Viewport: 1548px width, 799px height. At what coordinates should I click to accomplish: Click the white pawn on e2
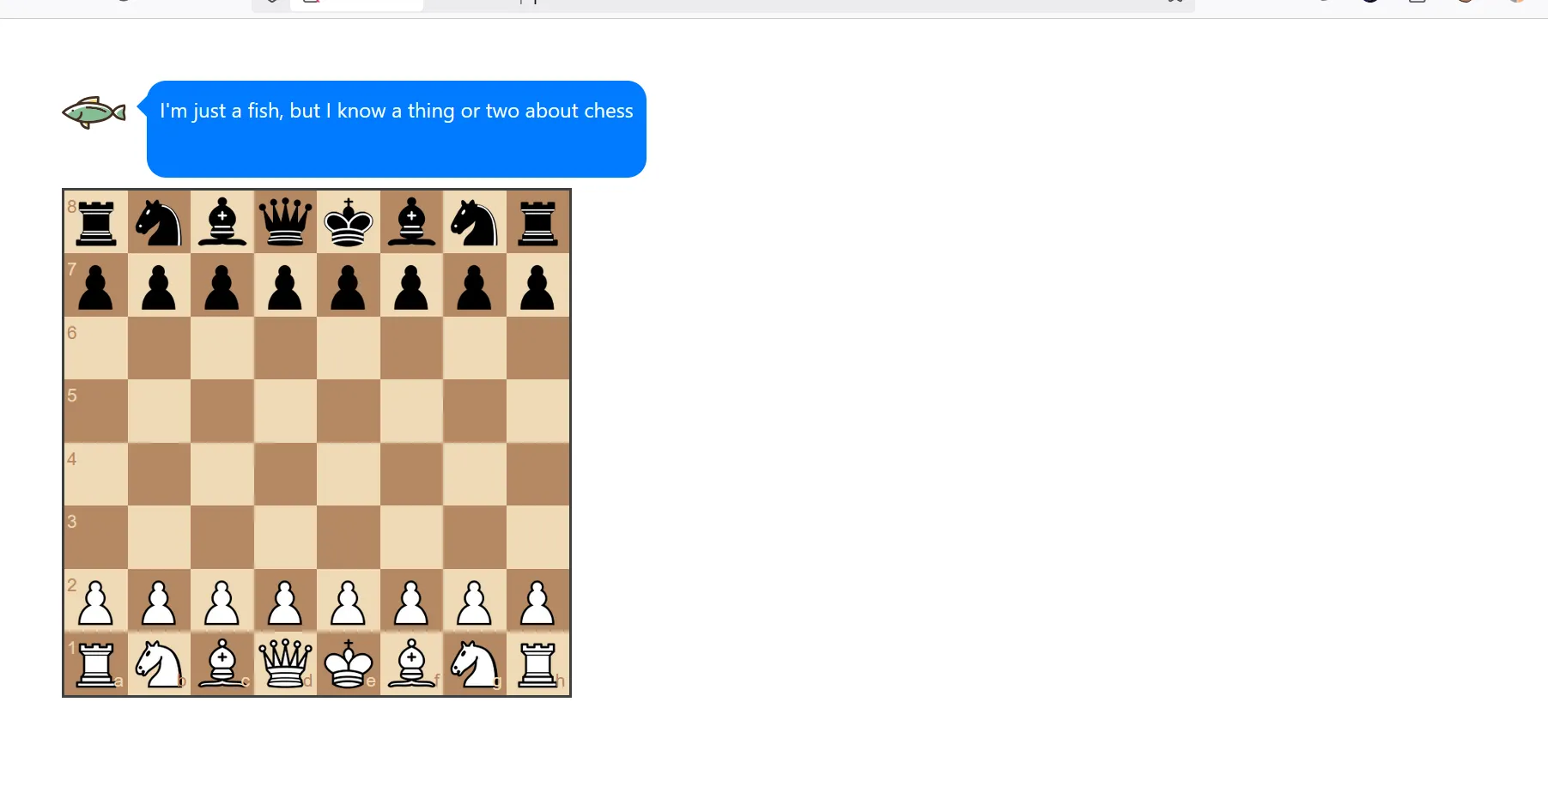click(349, 602)
